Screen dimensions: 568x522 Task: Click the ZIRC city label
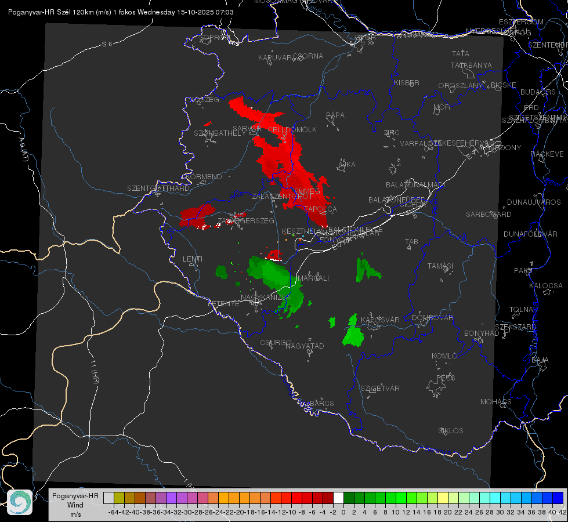392,133
